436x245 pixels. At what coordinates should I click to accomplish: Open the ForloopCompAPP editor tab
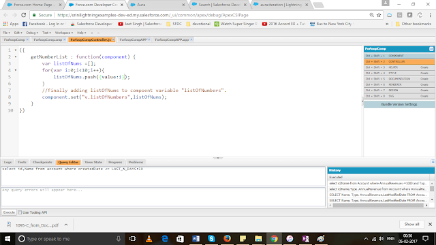click(x=133, y=39)
